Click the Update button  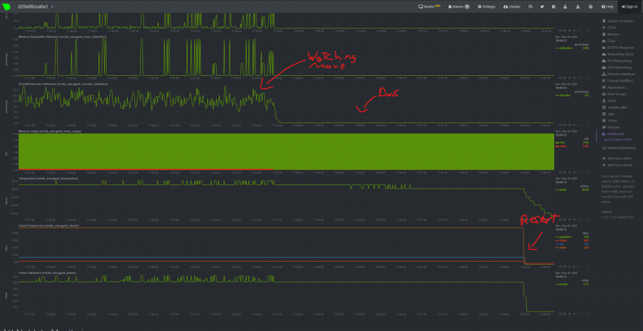click(512, 6)
